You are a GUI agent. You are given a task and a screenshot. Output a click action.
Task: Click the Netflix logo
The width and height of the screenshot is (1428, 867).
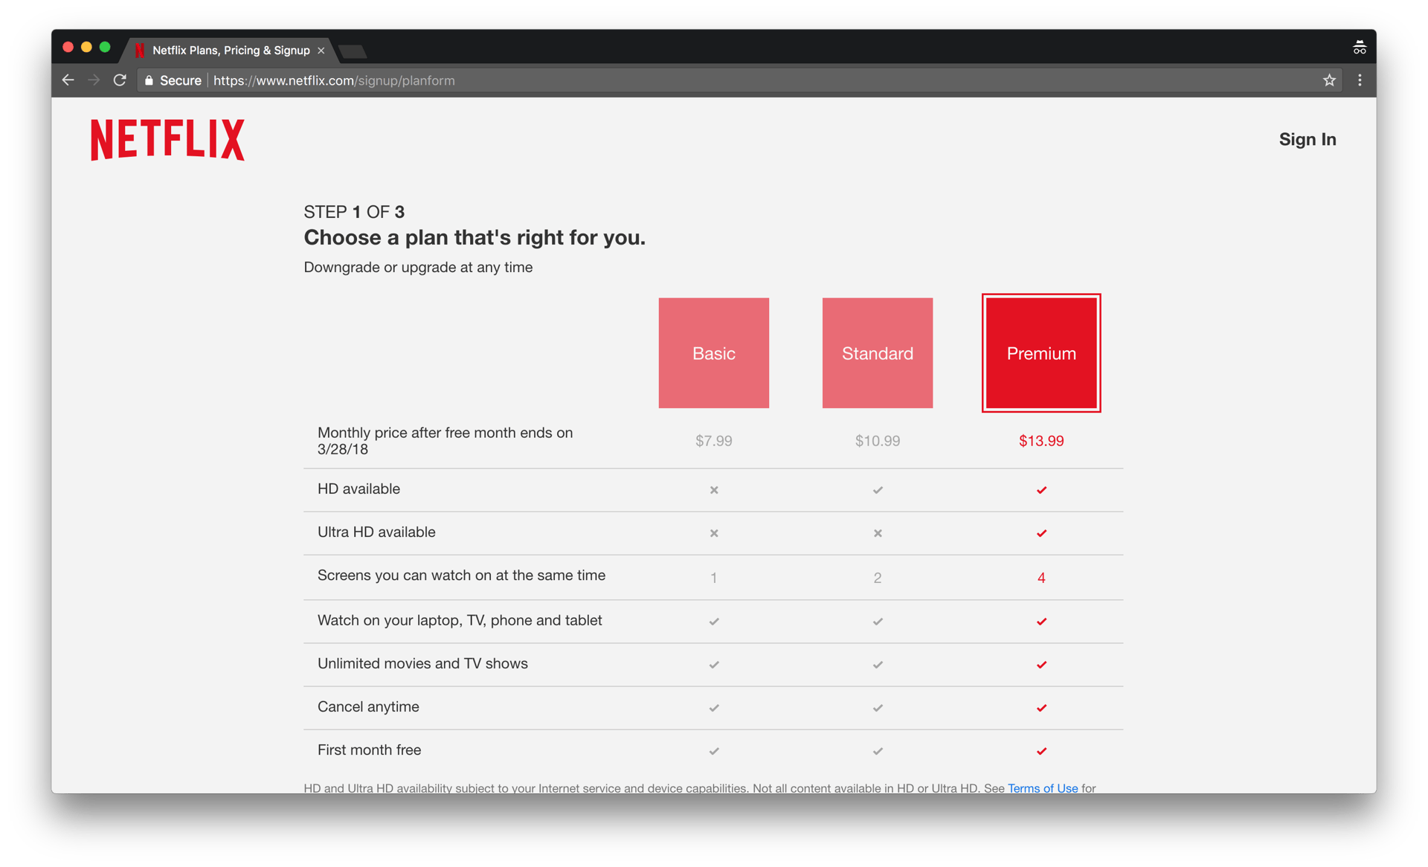click(167, 140)
